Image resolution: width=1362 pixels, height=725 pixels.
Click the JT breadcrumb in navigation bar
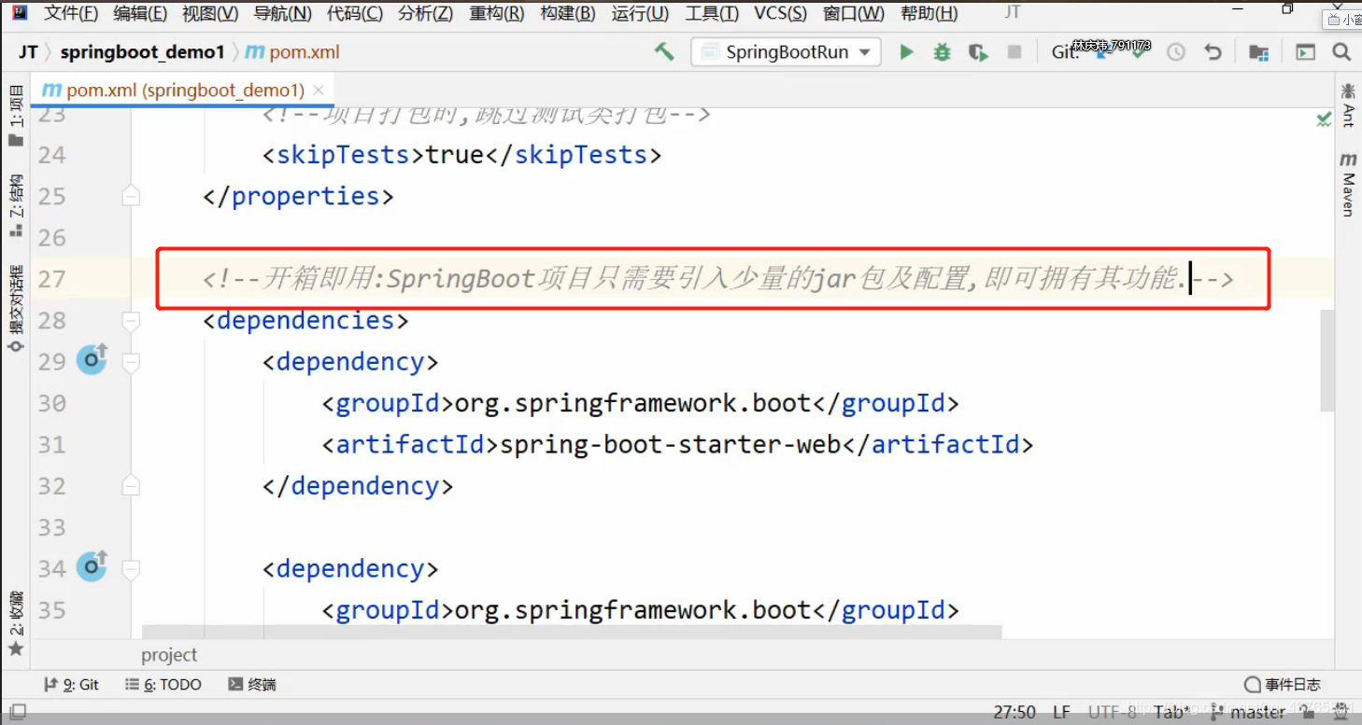(x=28, y=52)
